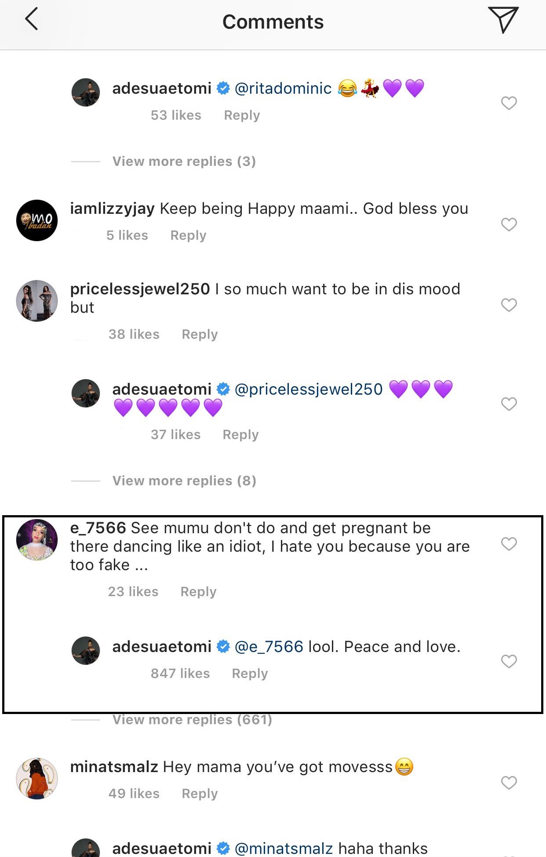Expand View more replies (3)
This screenshot has width=546, height=857.
click(x=184, y=161)
